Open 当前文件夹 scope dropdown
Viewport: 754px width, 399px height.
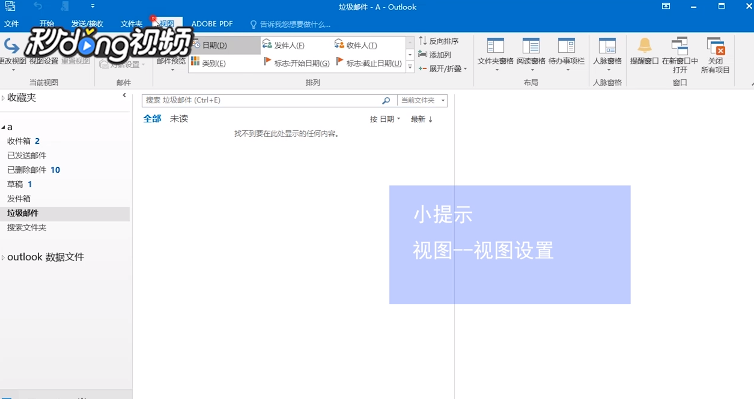pyautogui.click(x=422, y=100)
